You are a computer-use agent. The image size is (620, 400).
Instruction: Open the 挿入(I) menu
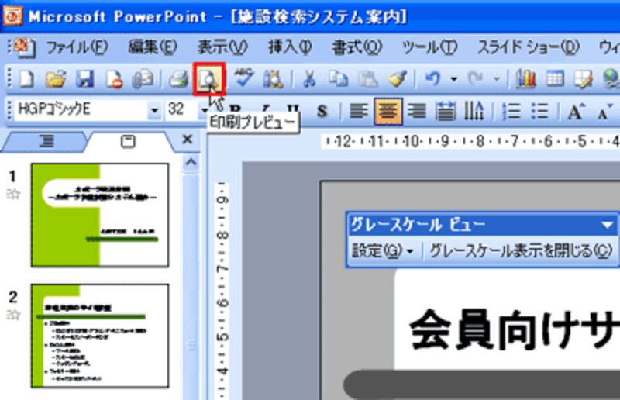(290, 47)
